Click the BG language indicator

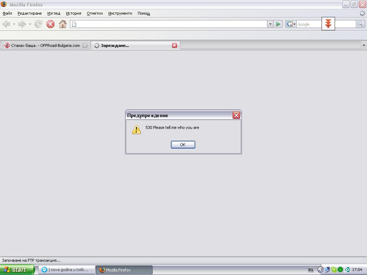tap(311, 270)
